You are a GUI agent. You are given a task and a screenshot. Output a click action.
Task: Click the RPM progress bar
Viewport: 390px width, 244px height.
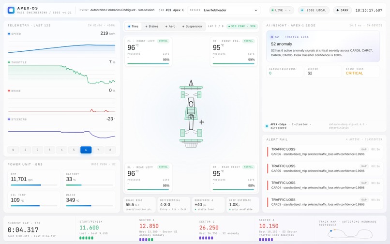pos(34,185)
